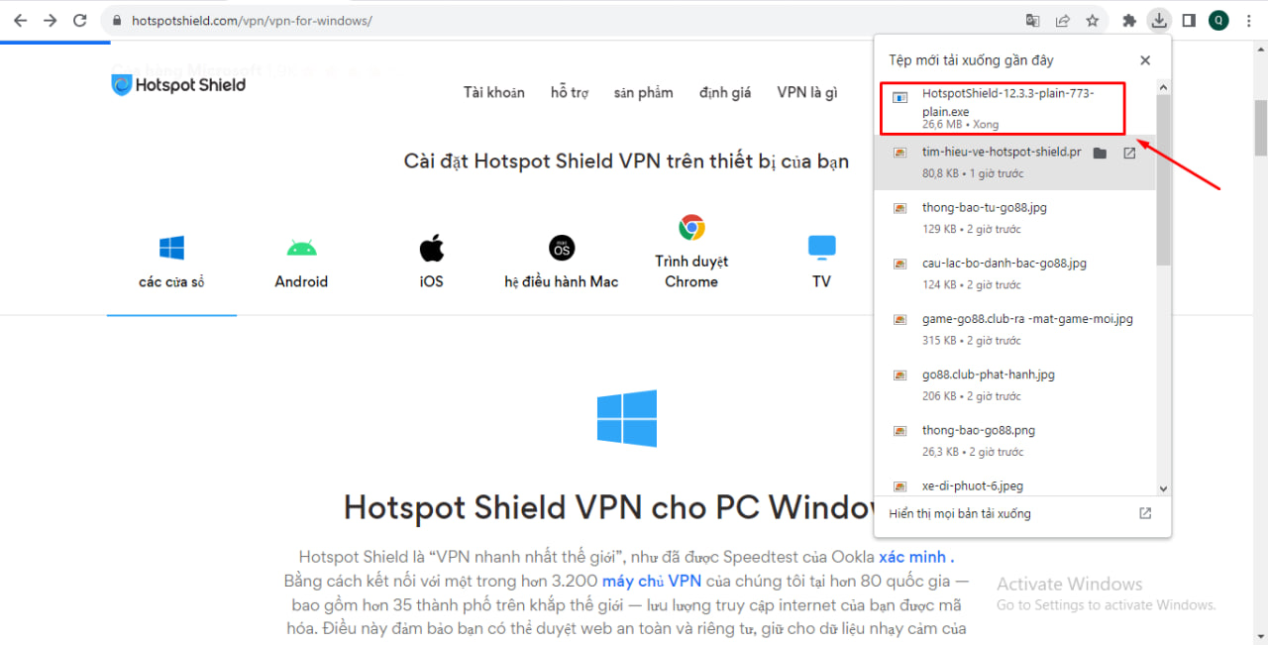Bookmark this page with the star icon
The height and width of the screenshot is (645, 1268).
coord(1092,20)
